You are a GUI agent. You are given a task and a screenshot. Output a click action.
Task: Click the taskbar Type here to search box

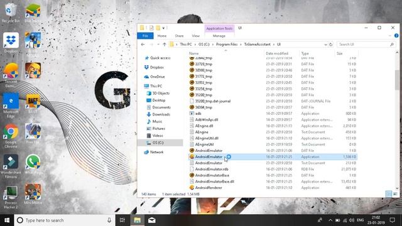tap(64, 220)
